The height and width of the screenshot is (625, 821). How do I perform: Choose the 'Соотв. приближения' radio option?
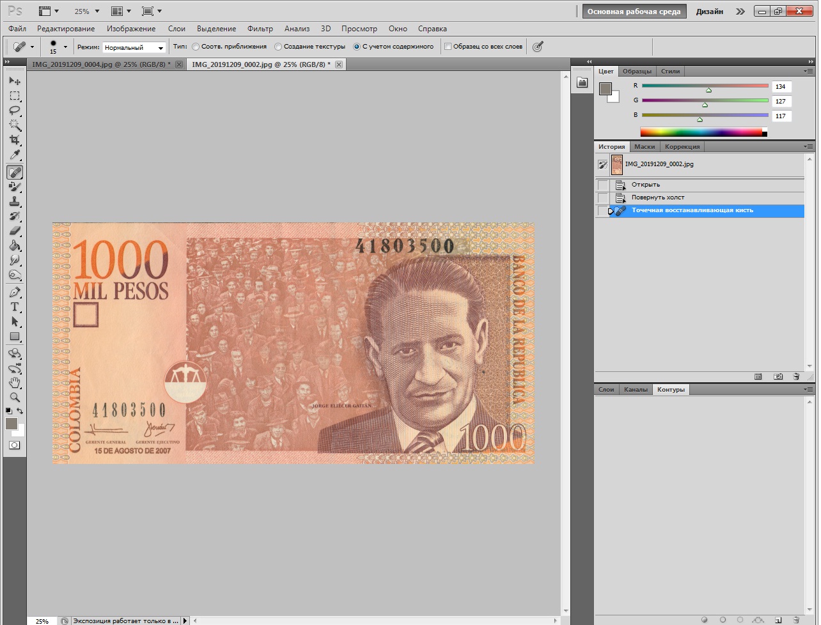coord(230,47)
